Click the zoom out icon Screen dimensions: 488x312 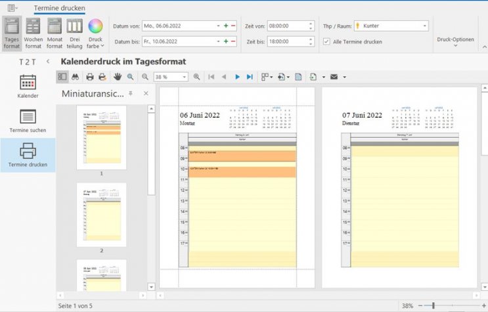tap(144, 77)
